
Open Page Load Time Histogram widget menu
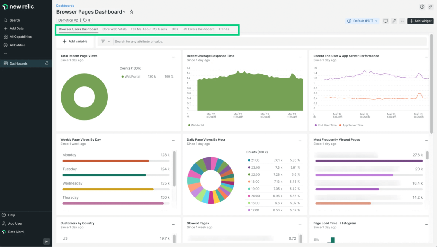[x=426, y=224]
